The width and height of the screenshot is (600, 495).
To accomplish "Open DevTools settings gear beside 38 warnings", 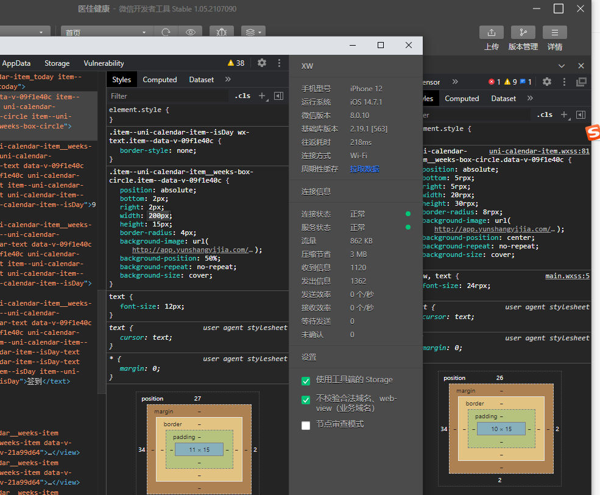I will (262, 63).
